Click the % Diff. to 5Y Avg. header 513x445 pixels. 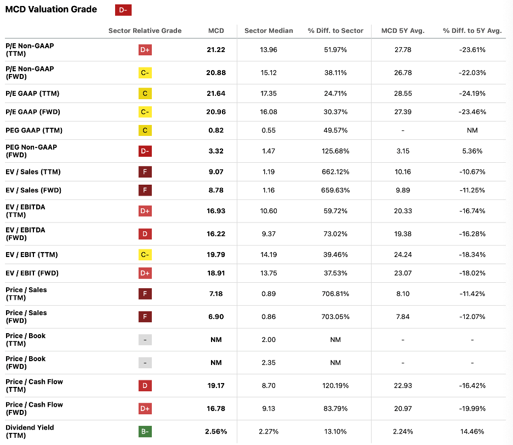click(x=472, y=31)
